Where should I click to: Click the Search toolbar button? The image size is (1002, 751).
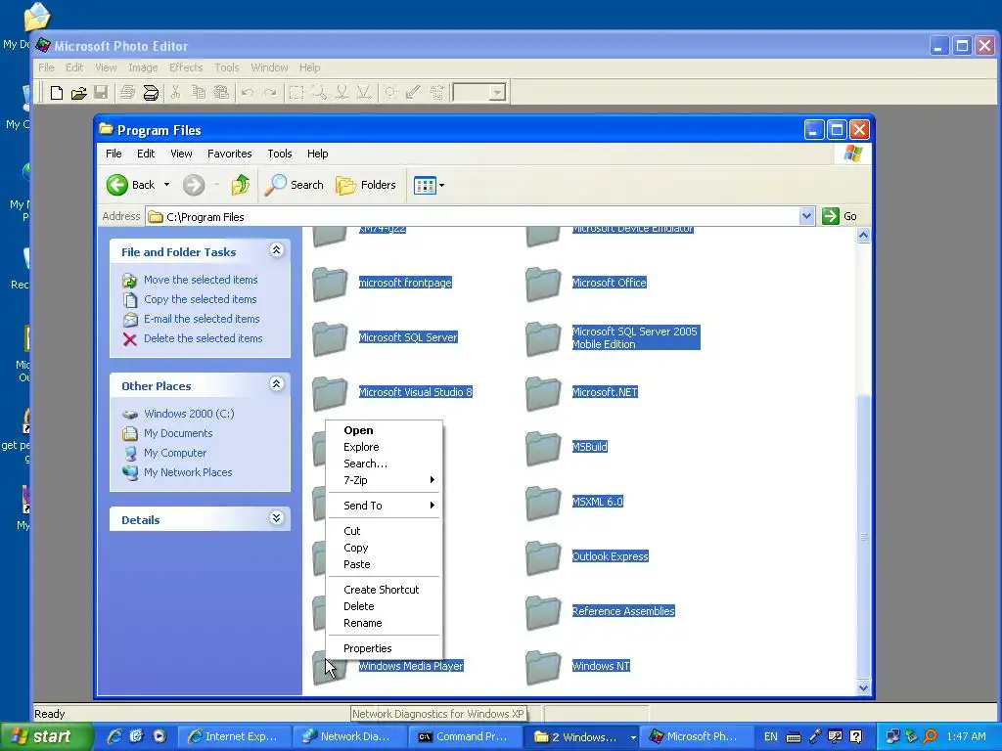tap(295, 185)
